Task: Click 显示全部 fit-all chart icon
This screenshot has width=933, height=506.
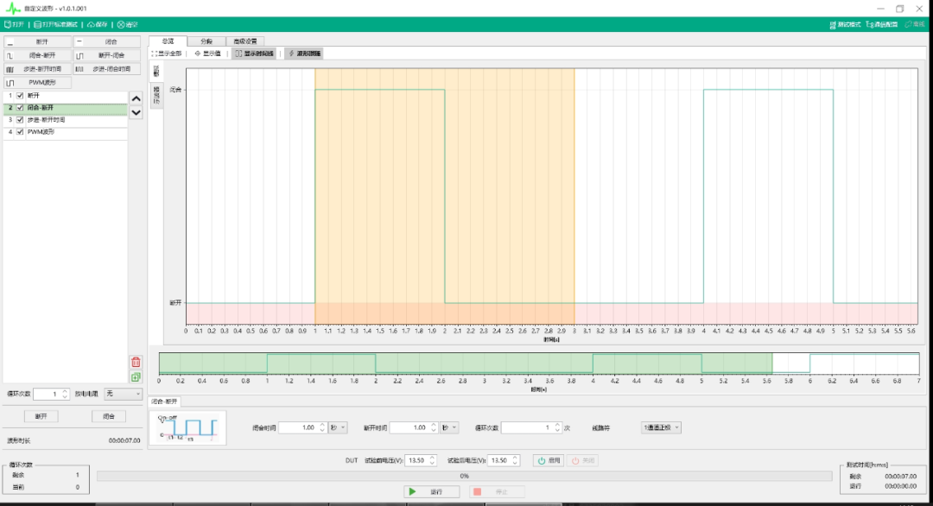Action: 167,54
